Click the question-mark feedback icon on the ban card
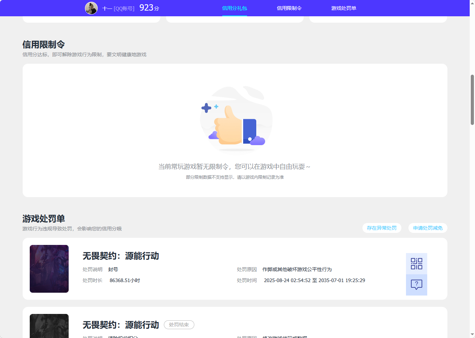Screen dimensions: 475x338 coord(417,285)
